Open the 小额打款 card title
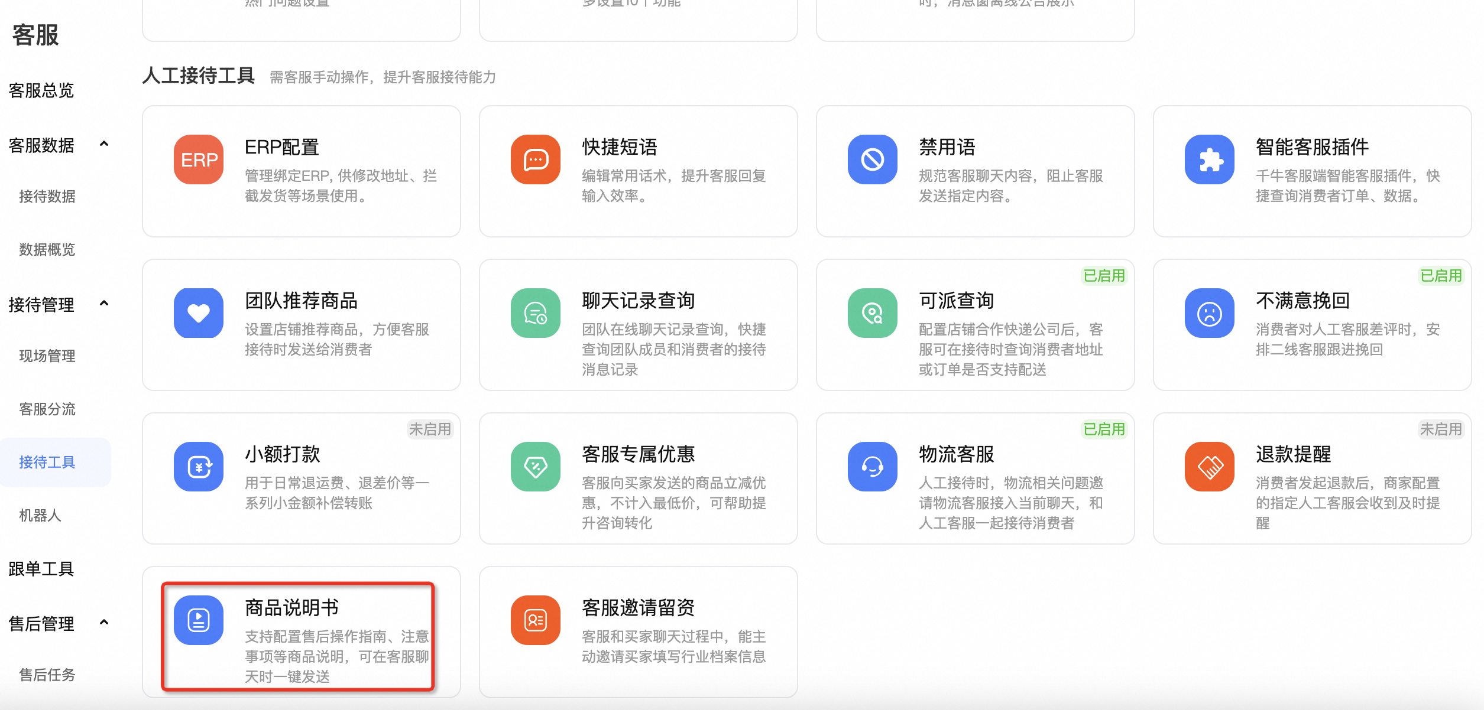1484x710 pixels. [x=283, y=454]
